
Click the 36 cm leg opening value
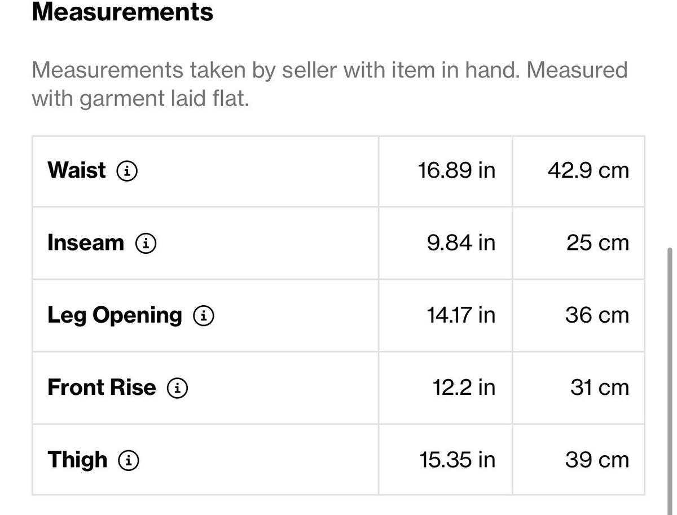(x=597, y=315)
